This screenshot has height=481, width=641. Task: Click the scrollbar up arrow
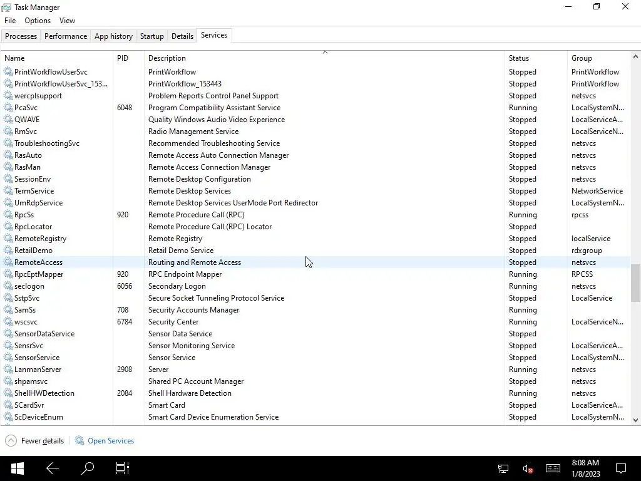(x=636, y=57)
